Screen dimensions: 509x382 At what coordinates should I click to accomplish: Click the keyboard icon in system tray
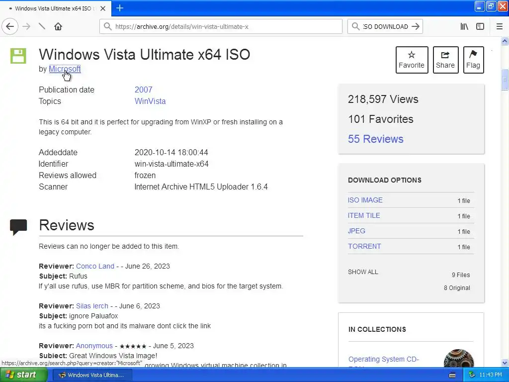(x=452, y=375)
